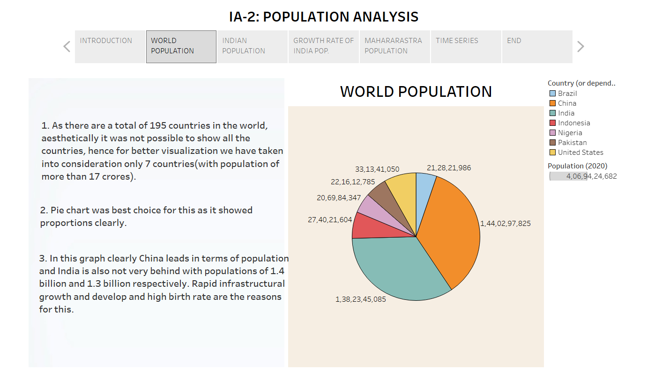
Task: Open the MAHARARASTRA POPULATION page
Action: coord(394,46)
